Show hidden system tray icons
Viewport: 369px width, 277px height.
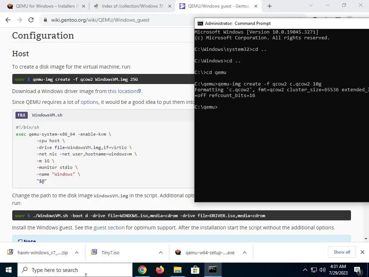(x=305, y=270)
